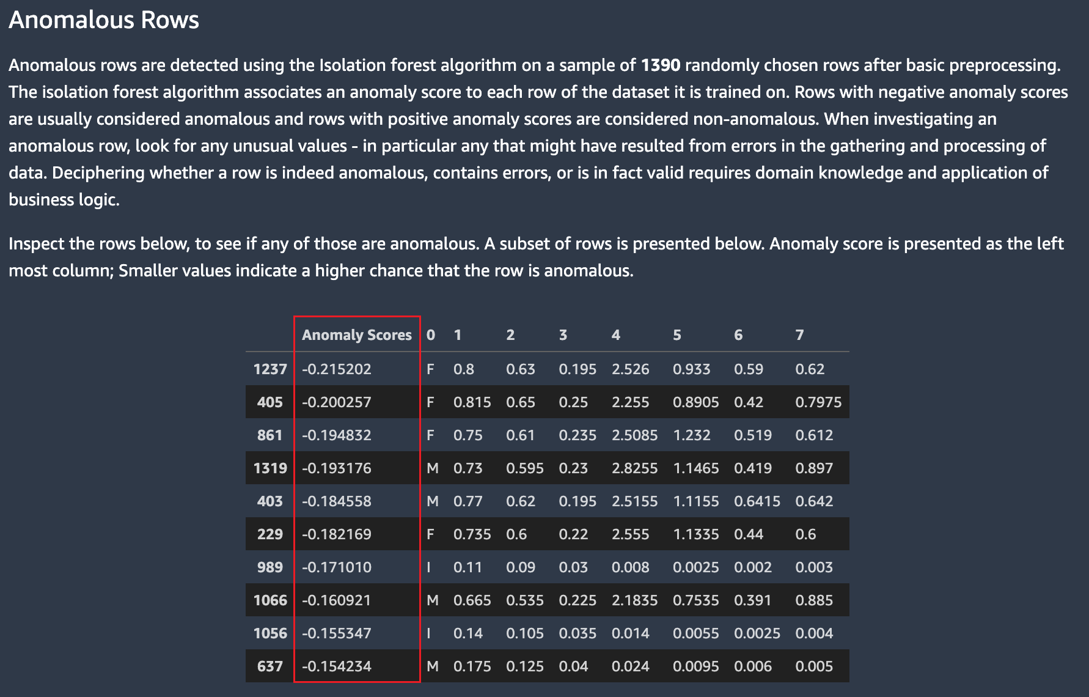Select the cell with value 1.1335

click(x=695, y=534)
